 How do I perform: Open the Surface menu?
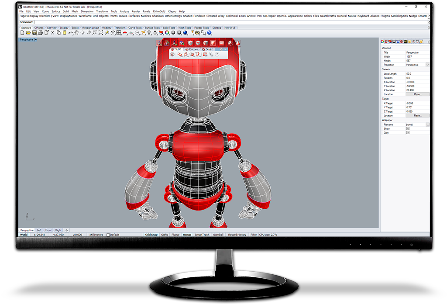(56, 11)
